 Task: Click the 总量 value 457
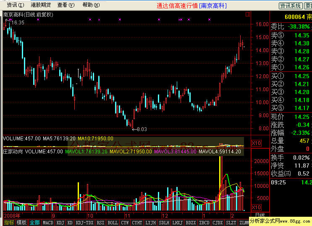coord(304,141)
